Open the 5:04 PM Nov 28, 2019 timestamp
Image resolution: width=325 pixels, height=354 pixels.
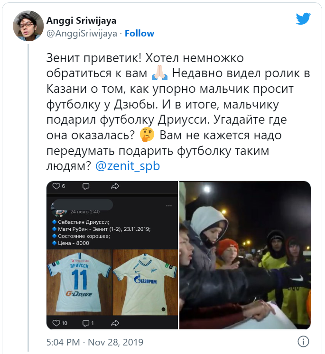point(95,342)
